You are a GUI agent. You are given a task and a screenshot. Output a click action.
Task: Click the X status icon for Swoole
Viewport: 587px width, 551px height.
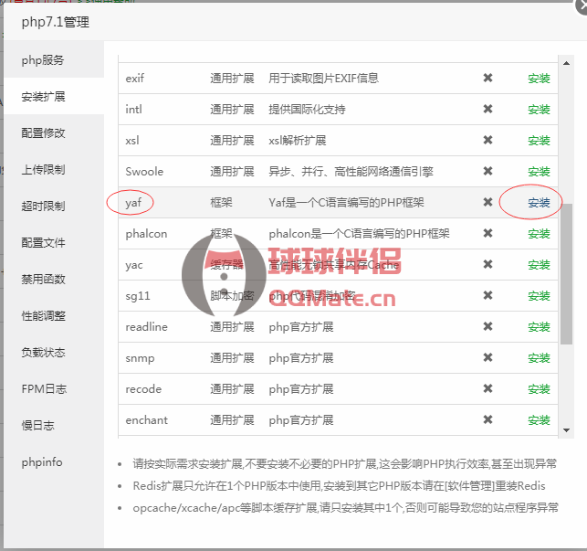click(487, 172)
